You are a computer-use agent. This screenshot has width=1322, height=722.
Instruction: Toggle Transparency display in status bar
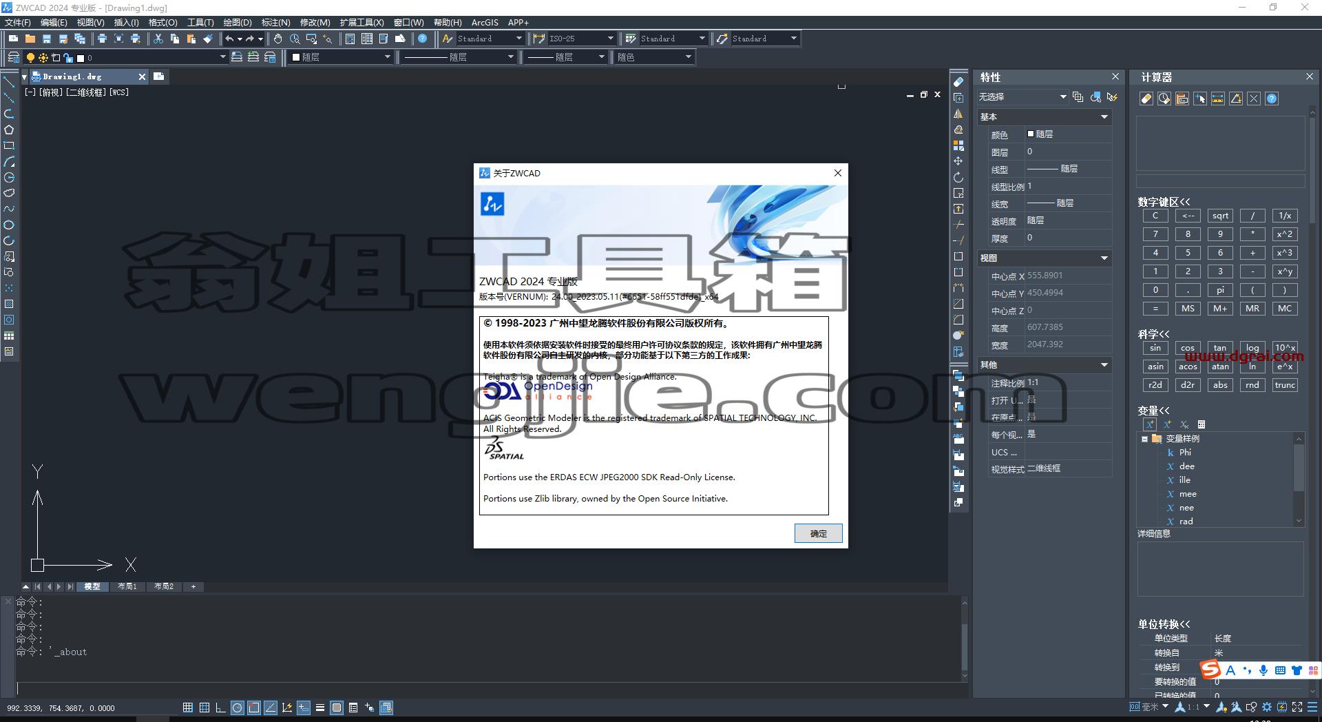point(337,708)
